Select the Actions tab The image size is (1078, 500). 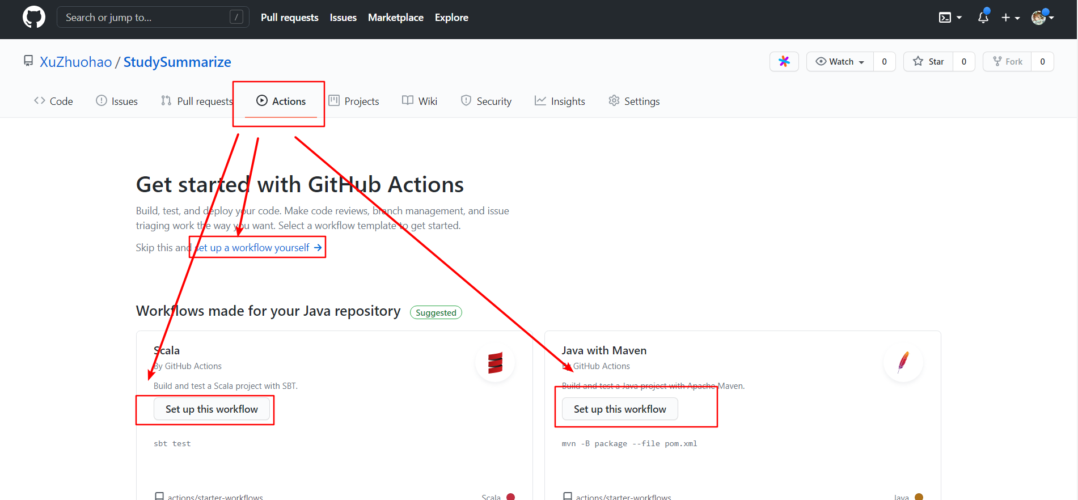281,101
